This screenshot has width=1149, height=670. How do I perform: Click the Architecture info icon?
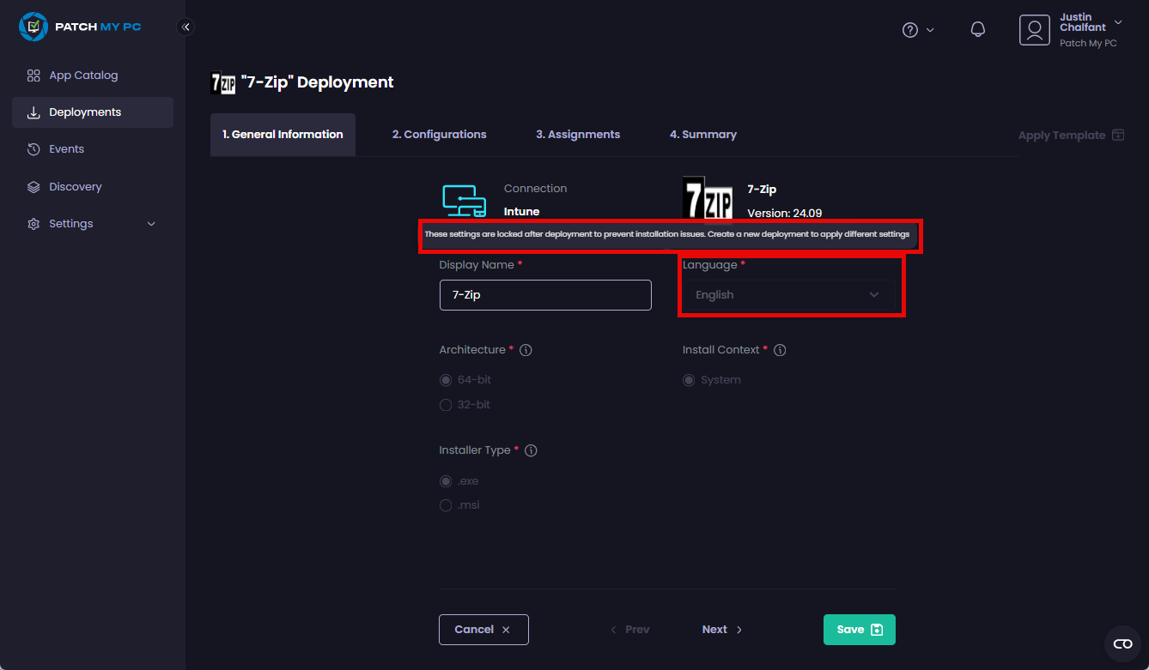click(526, 350)
